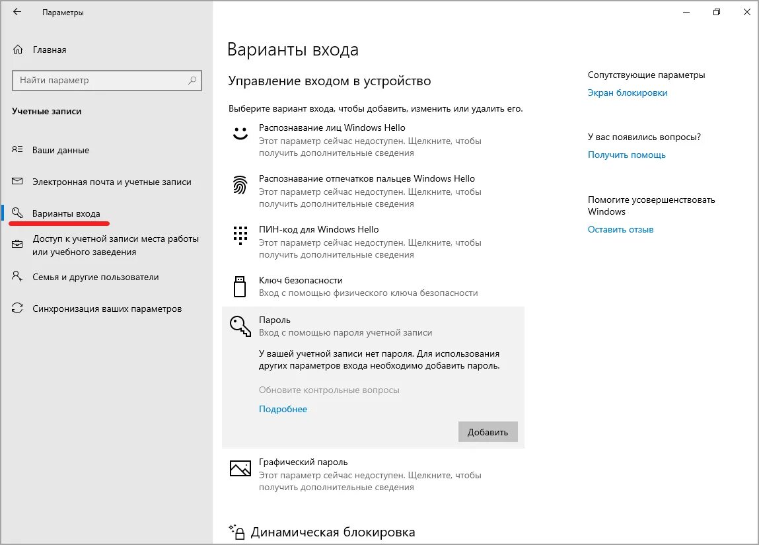This screenshot has width=759, height=545.
Task: Click the Пароль key icon
Action: coord(240,325)
